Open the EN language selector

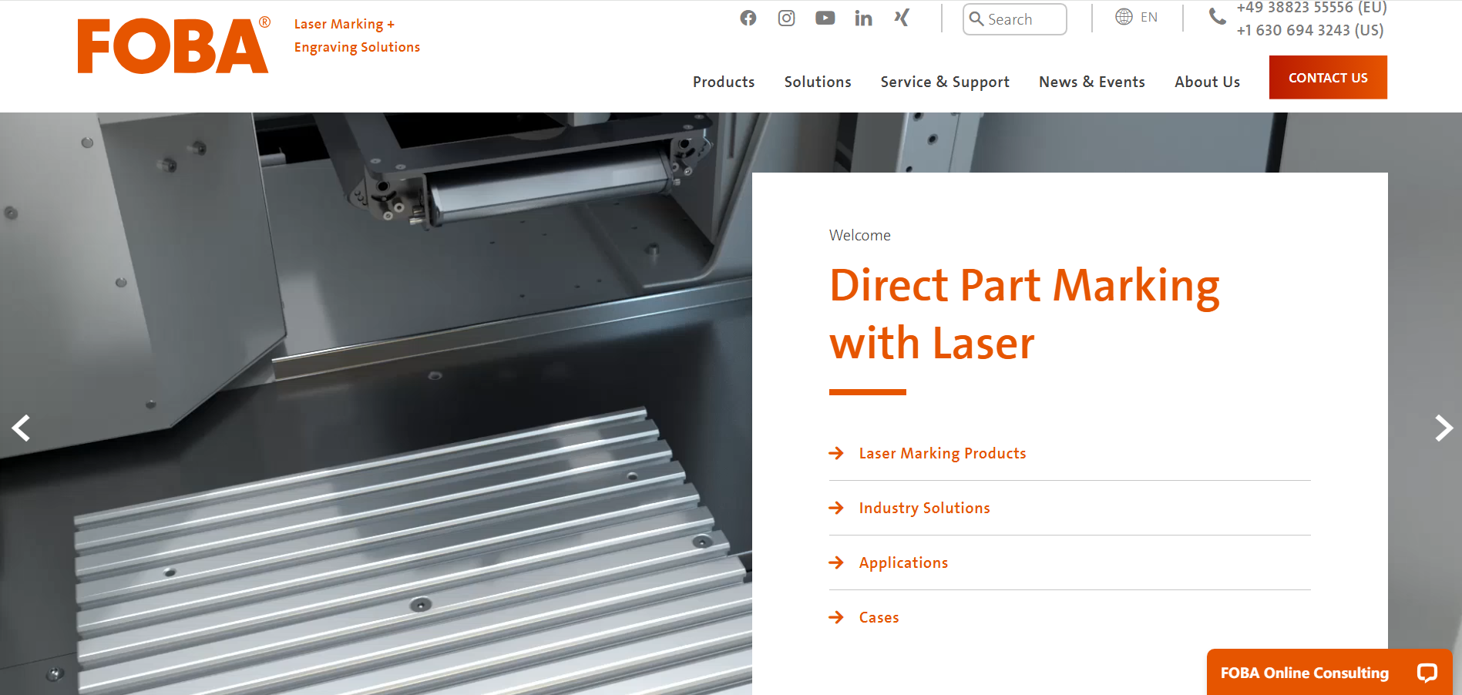[x=1137, y=17]
